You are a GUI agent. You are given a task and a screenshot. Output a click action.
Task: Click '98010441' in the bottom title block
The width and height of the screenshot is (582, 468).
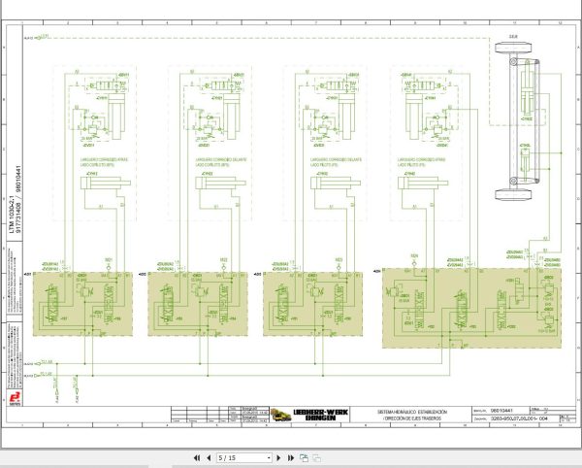click(501, 411)
